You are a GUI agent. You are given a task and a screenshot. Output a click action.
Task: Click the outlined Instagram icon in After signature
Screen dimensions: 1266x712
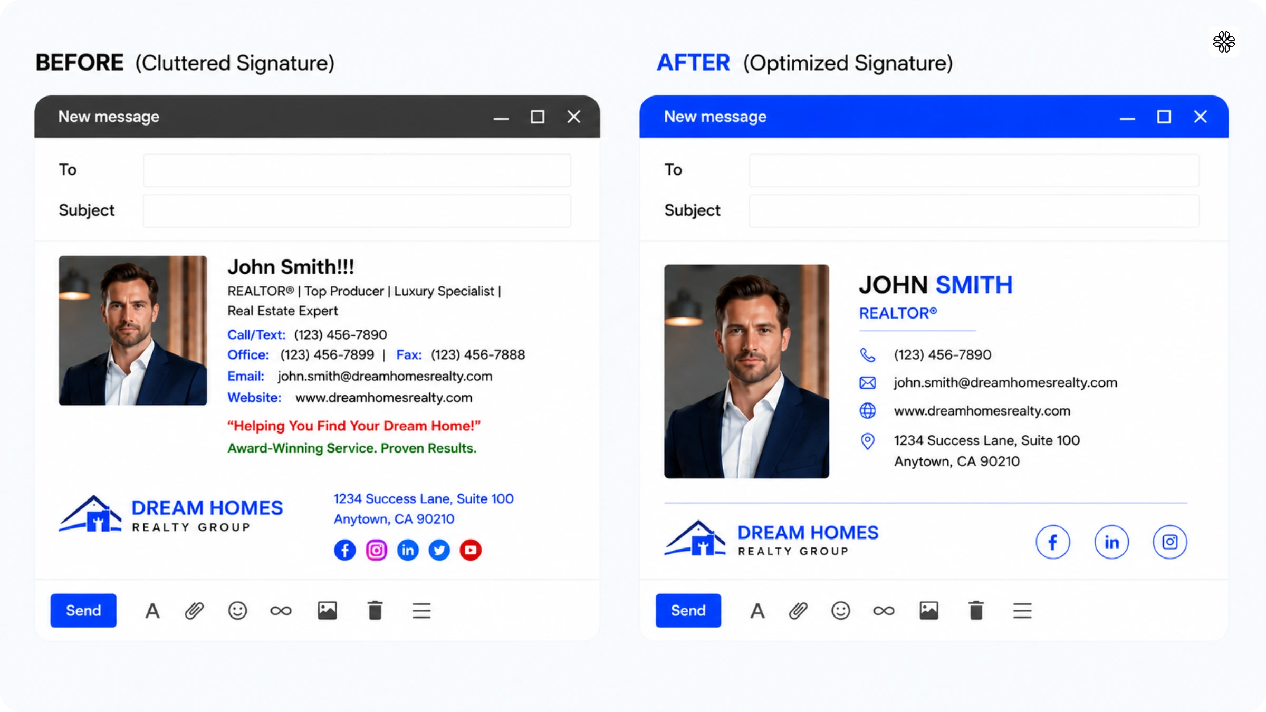click(1170, 542)
